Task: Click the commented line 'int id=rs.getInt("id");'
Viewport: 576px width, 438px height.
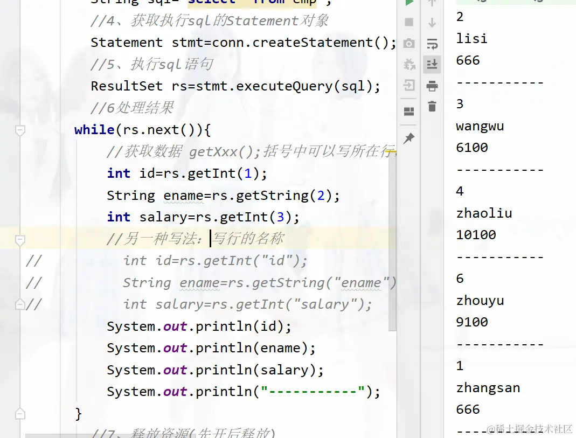Action: (x=216, y=261)
